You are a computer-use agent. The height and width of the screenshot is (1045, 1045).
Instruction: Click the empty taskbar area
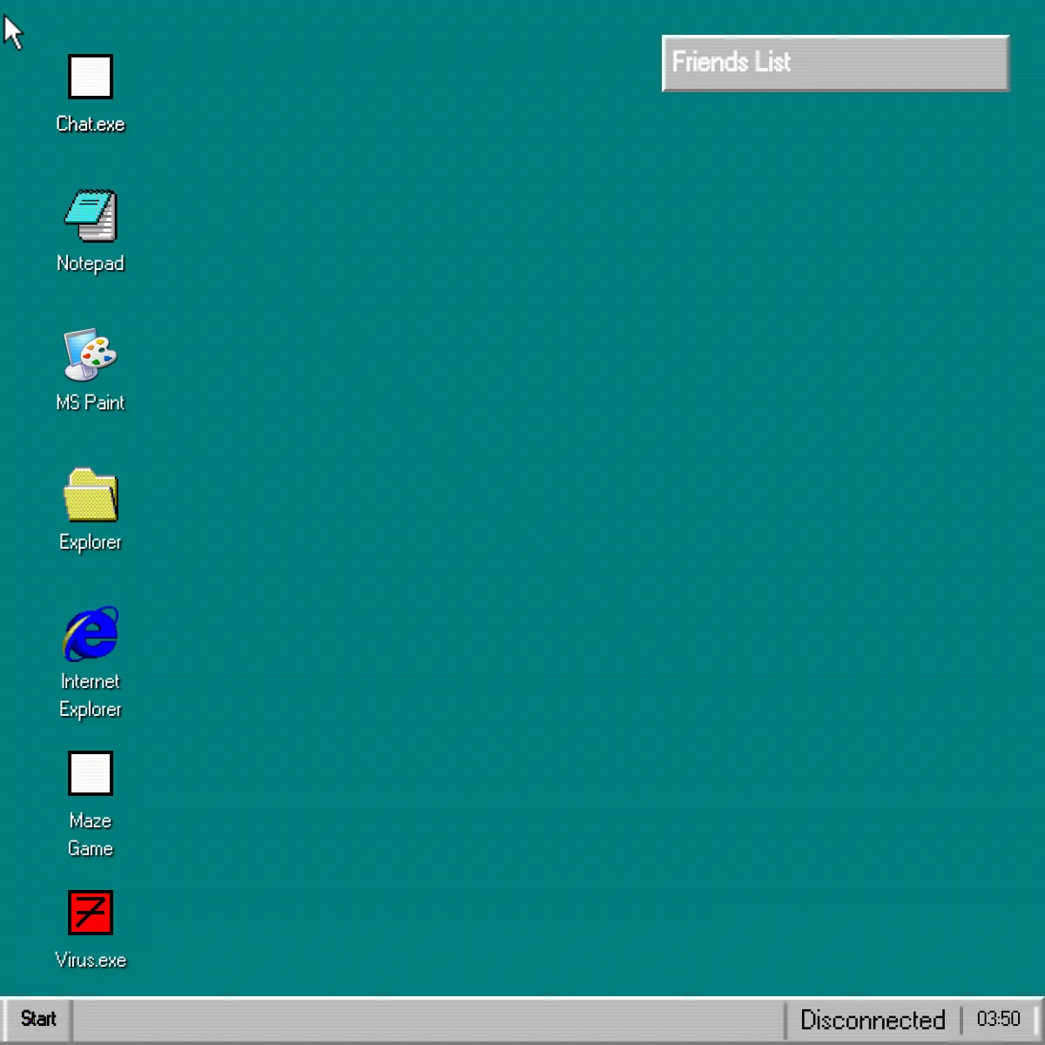[x=435, y=1019]
